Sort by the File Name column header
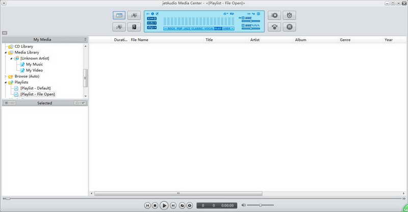 (139, 40)
